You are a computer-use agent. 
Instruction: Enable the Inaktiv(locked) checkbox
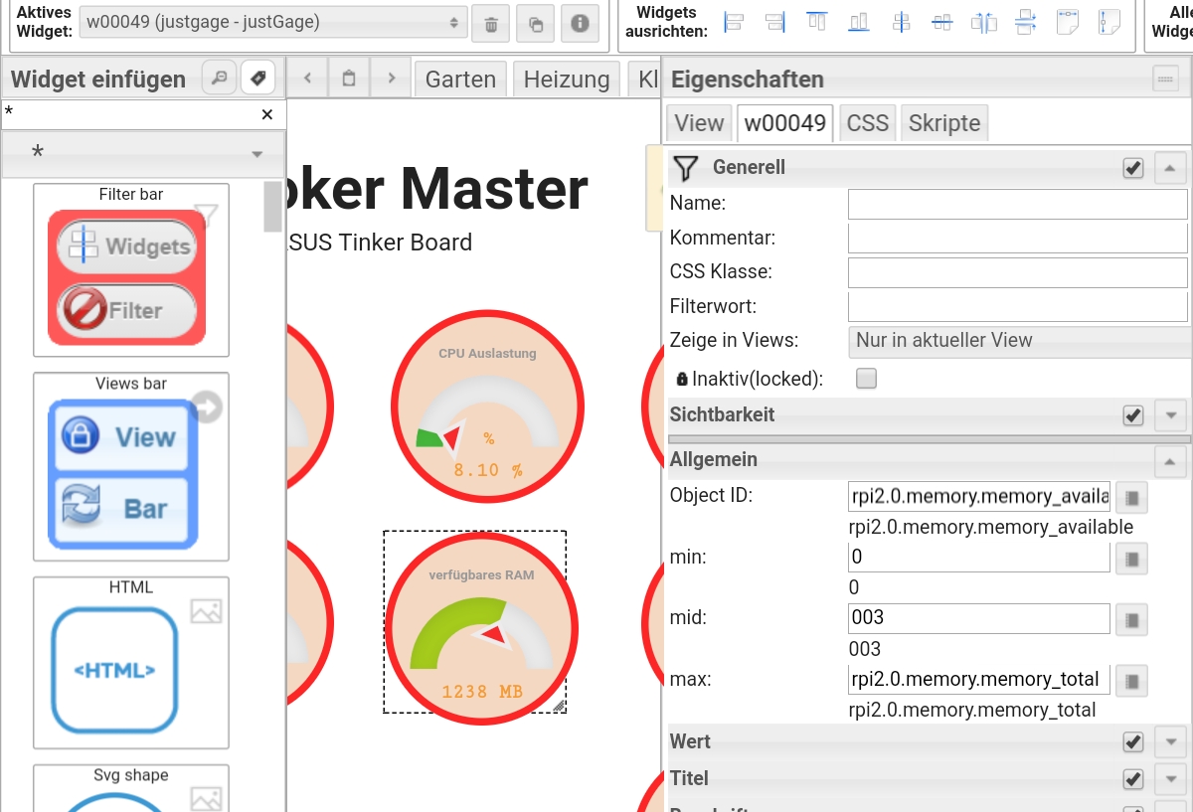(x=867, y=379)
